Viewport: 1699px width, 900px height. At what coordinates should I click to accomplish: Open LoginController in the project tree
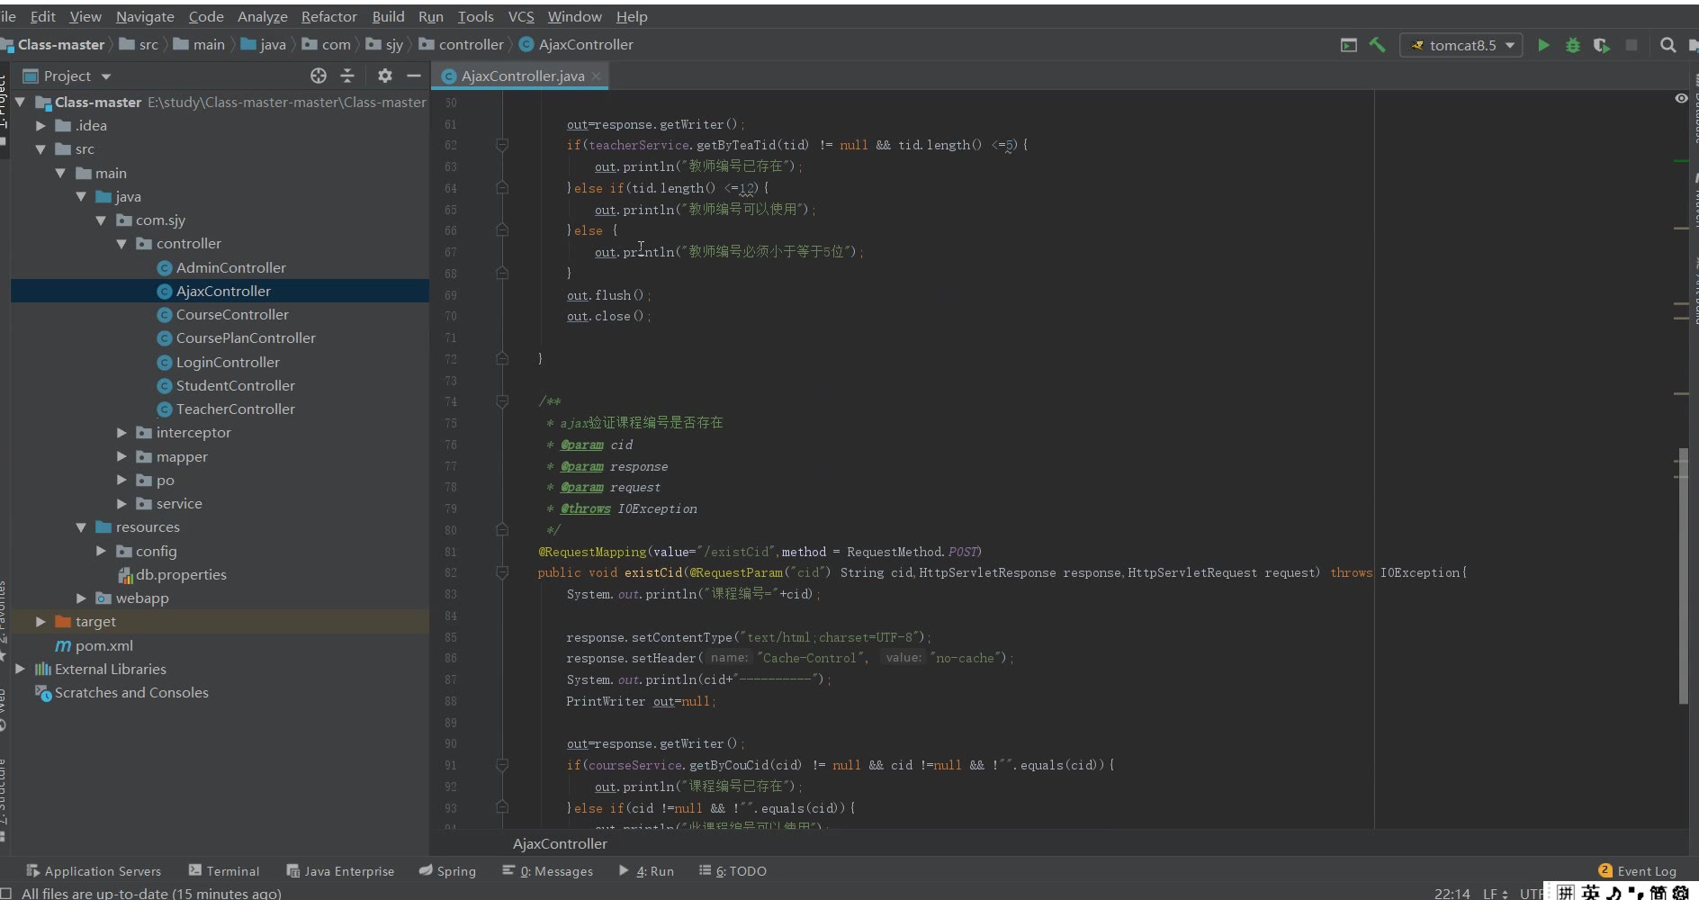(x=228, y=362)
